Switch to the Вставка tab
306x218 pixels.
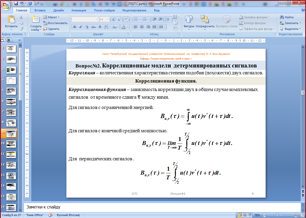(x=40, y=10)
